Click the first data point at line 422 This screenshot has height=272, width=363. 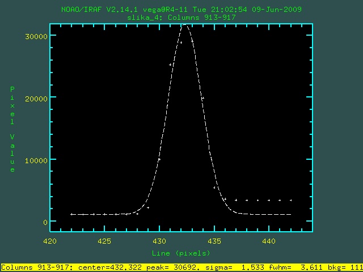click(x=72, y=214)
